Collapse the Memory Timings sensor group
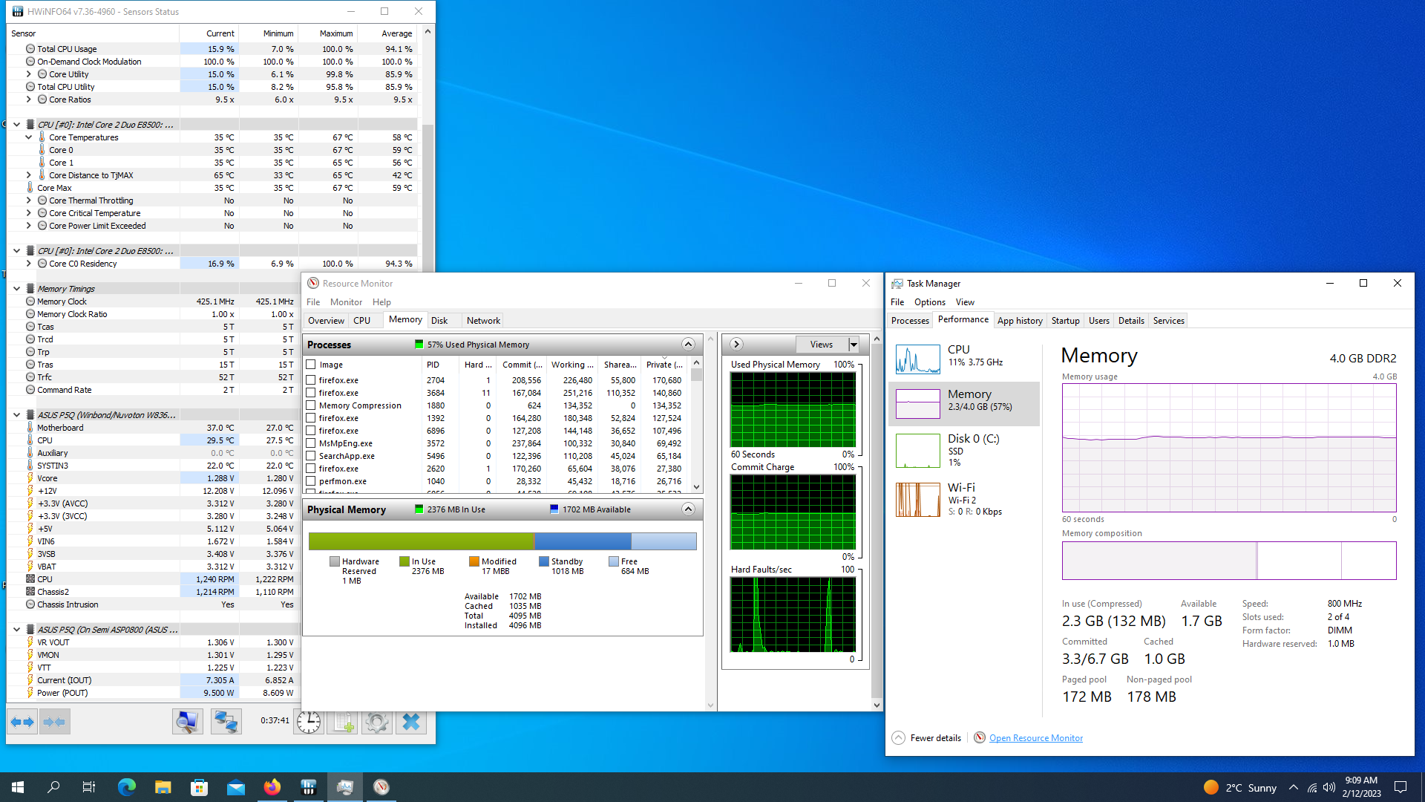This screenshot has width=1425, height=802. (x=16, y=289)
